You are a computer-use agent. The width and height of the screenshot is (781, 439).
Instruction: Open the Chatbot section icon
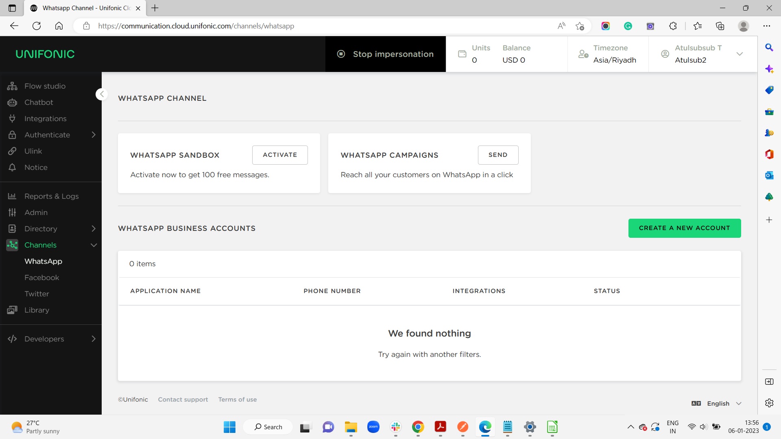[12, 102]
